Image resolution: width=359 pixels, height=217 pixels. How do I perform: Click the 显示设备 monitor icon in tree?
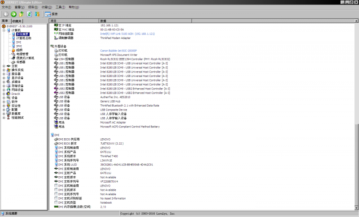coord(9,78)
